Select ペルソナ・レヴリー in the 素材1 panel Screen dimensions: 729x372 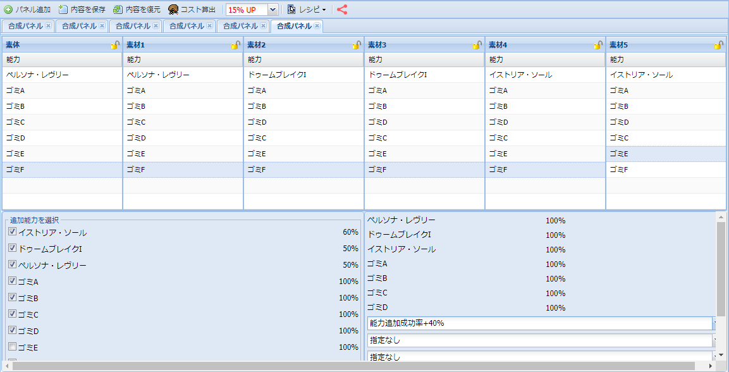pyautogui.click(x=183, y=75)
